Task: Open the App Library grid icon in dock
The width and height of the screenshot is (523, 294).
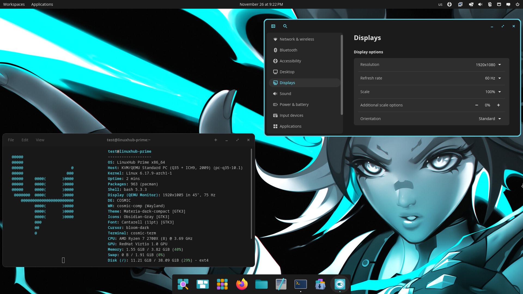Action: coord(222,284)
